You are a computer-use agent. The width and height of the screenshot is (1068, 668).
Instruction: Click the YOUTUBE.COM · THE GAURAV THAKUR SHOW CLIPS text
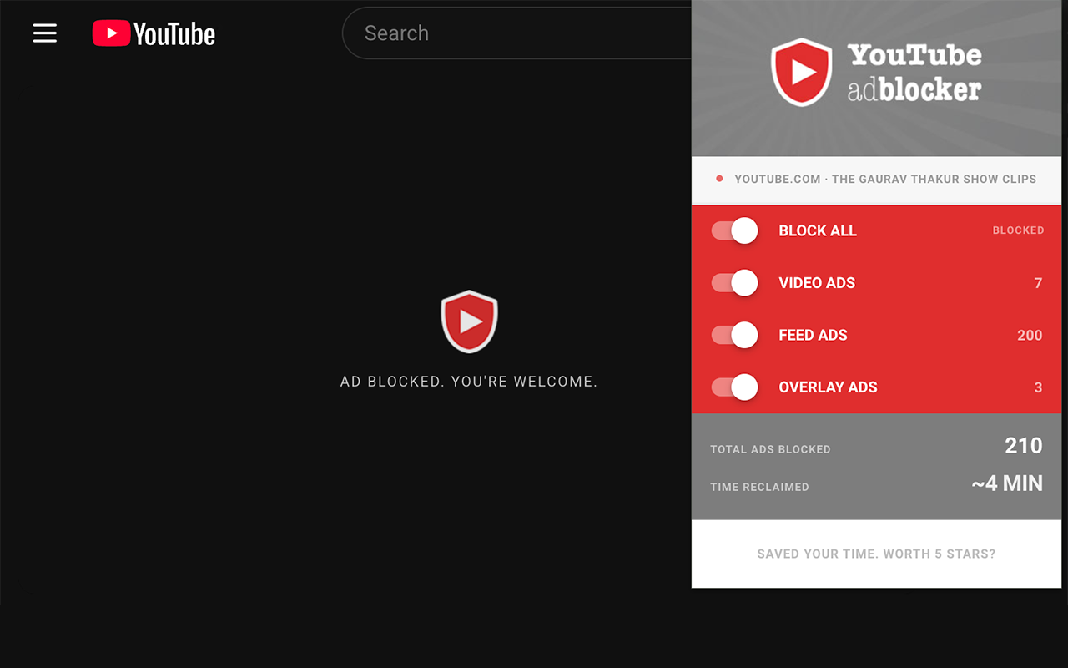885,179
